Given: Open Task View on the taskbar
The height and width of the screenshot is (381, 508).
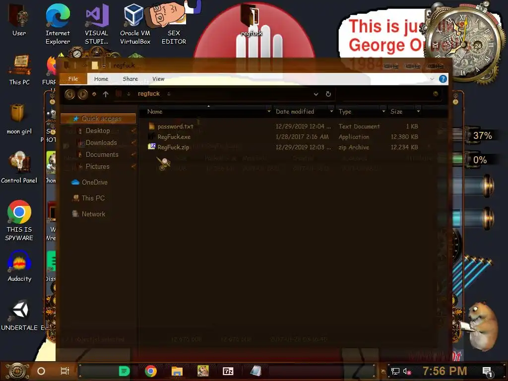Looking at the screenshot, I should pos(65,371).
